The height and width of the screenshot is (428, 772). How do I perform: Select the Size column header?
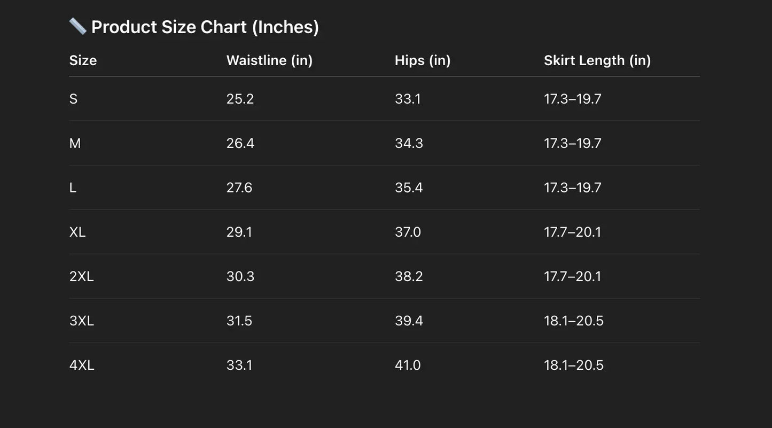pyautogui.click(x=83, y=60)
